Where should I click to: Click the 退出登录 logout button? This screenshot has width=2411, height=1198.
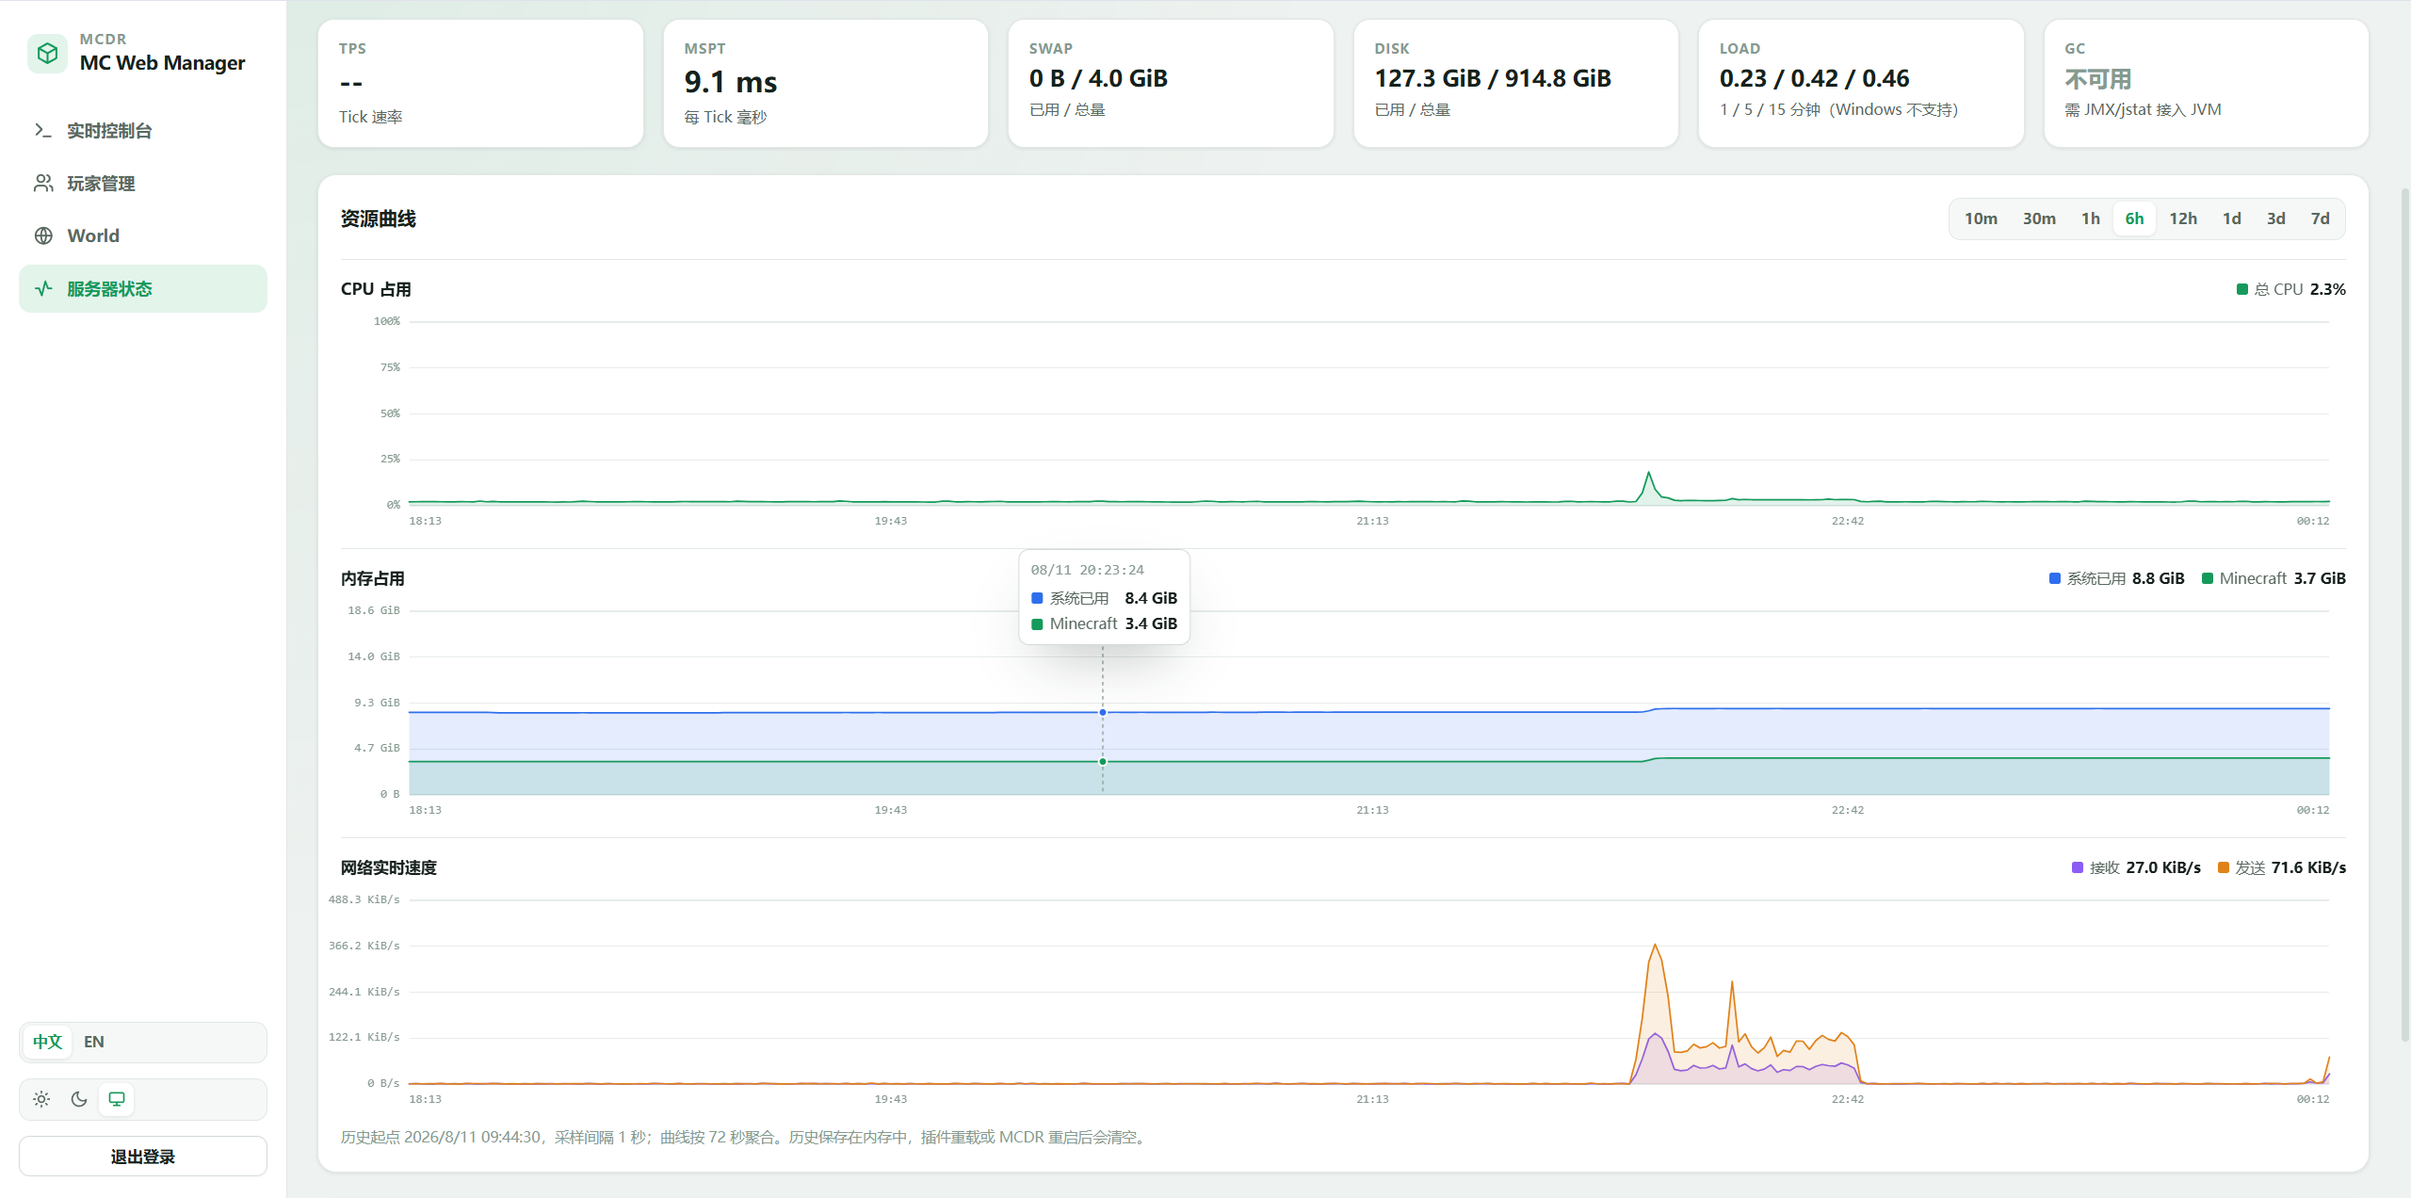(143, 1156)
